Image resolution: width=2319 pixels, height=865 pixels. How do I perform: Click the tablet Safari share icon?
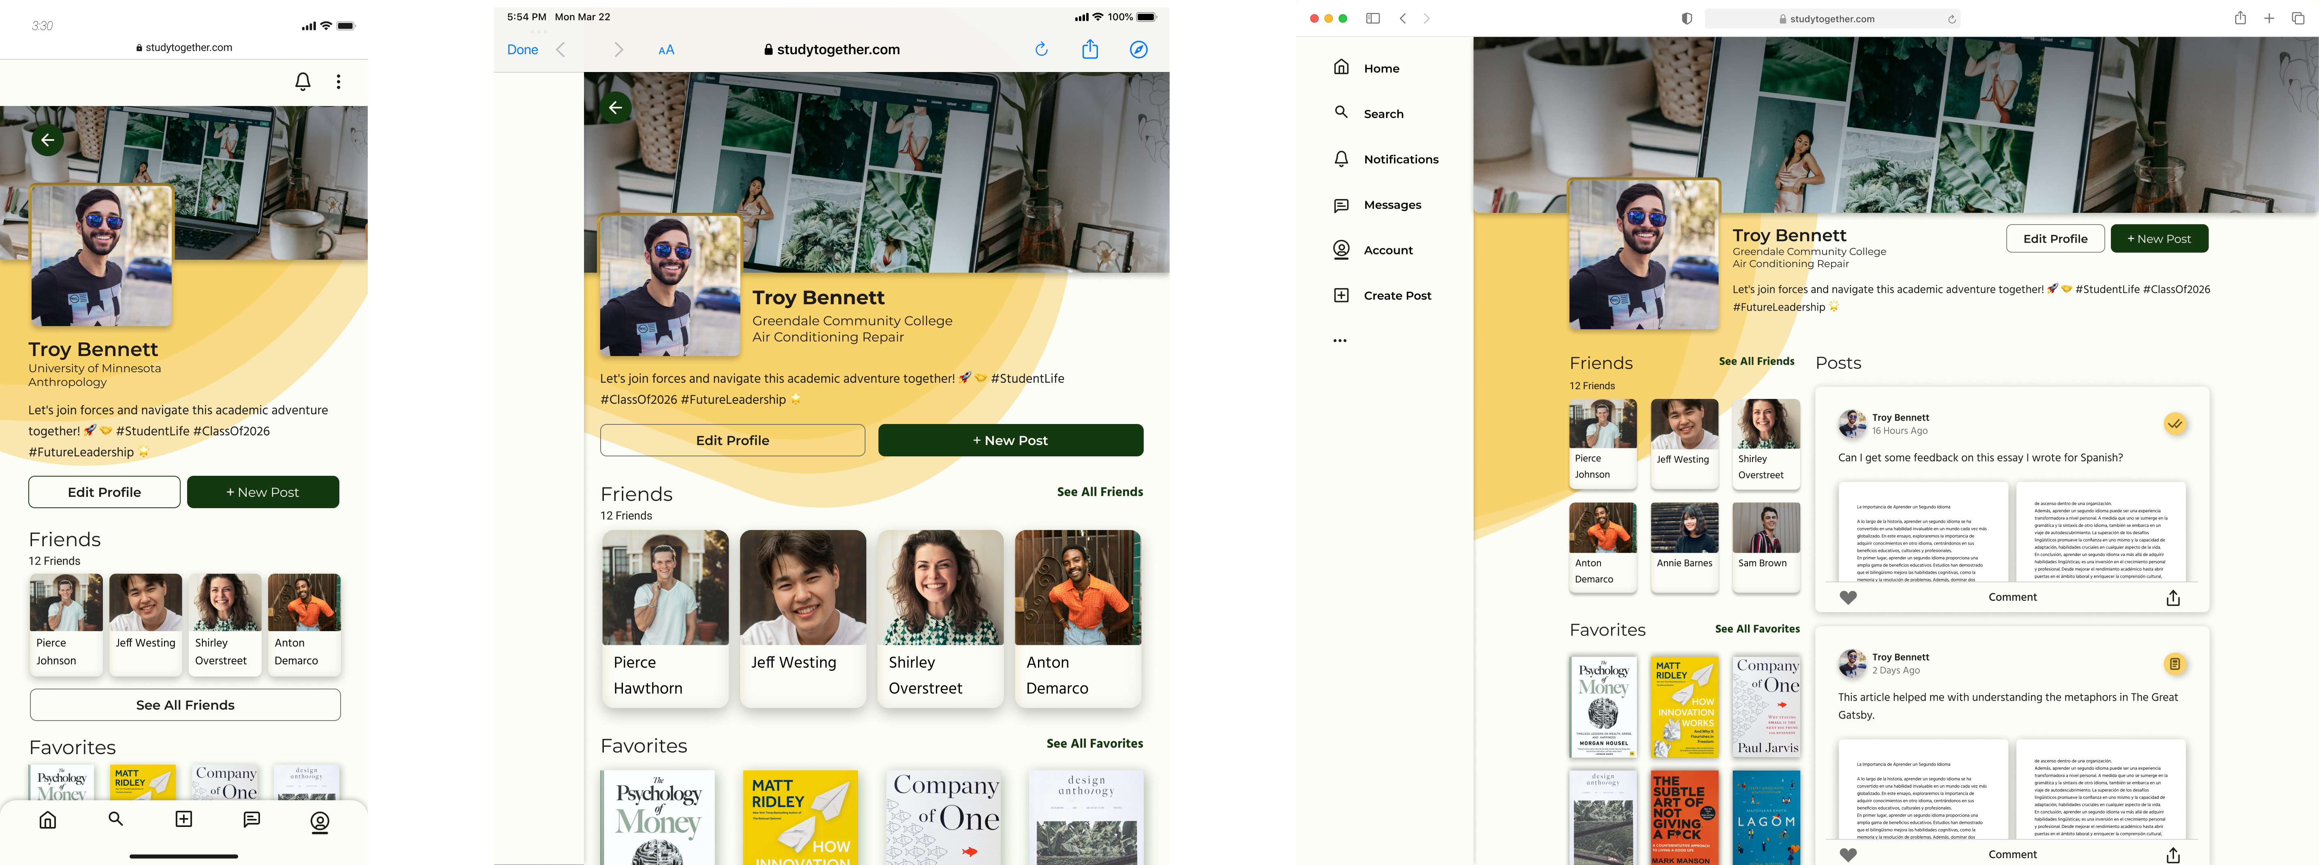[x=1089, y=49]
